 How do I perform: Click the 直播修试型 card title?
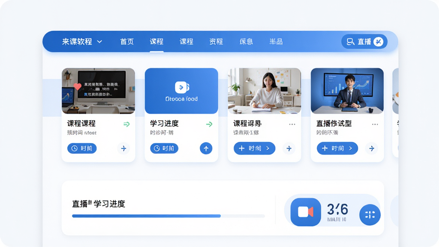[334, 123]
